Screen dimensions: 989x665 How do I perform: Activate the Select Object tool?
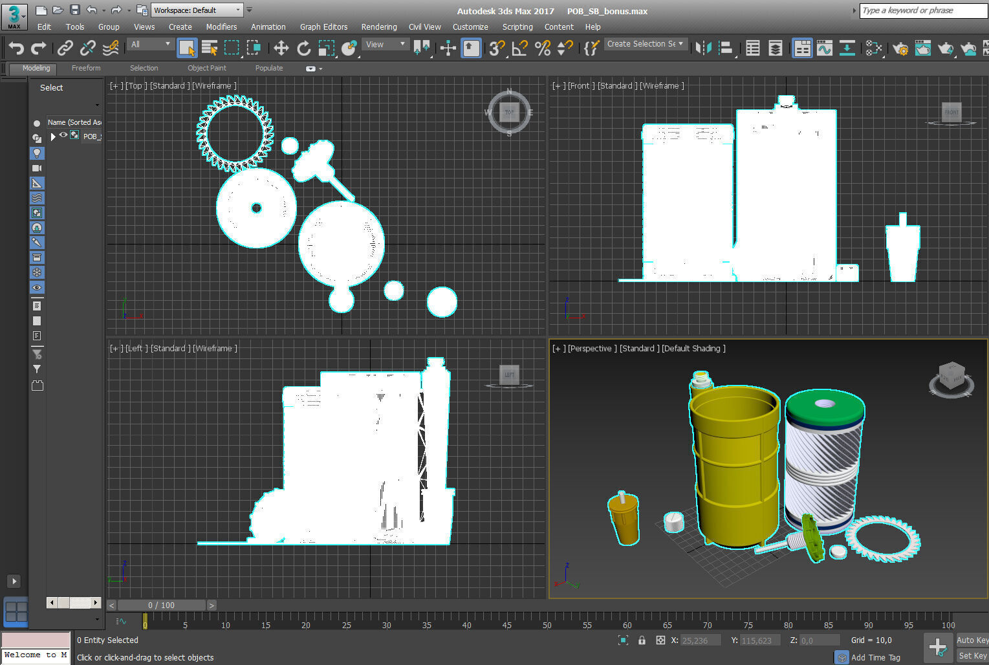[187, 48]
